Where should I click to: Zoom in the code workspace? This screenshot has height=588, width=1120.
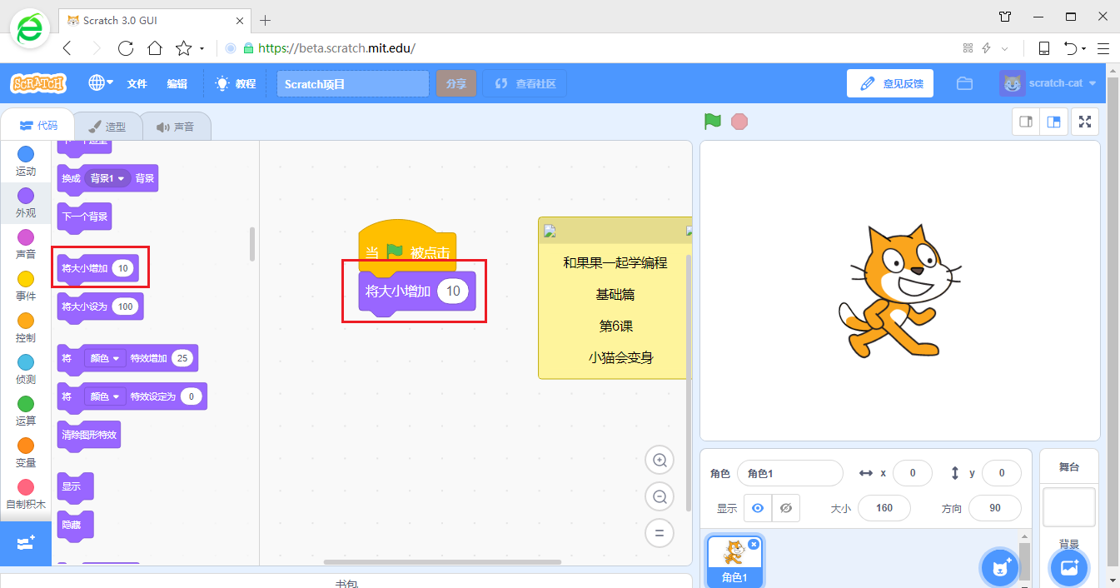660,461
